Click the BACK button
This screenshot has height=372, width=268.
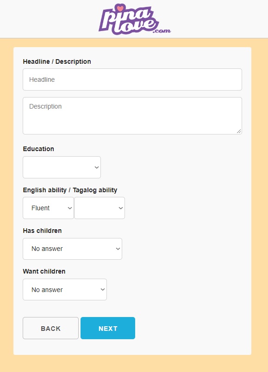click(x=50, y=328)
